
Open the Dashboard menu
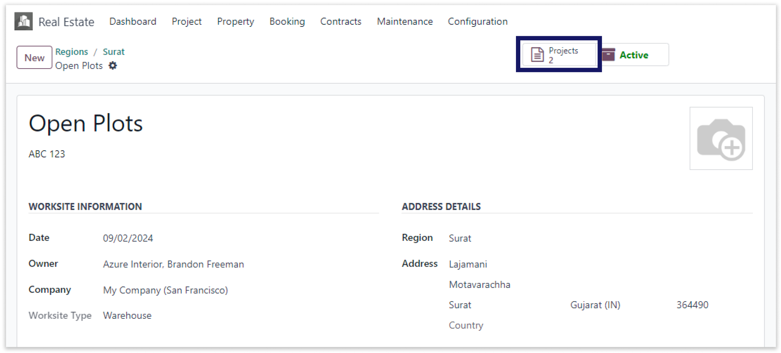pyautogui.click(x=133, y=21)
